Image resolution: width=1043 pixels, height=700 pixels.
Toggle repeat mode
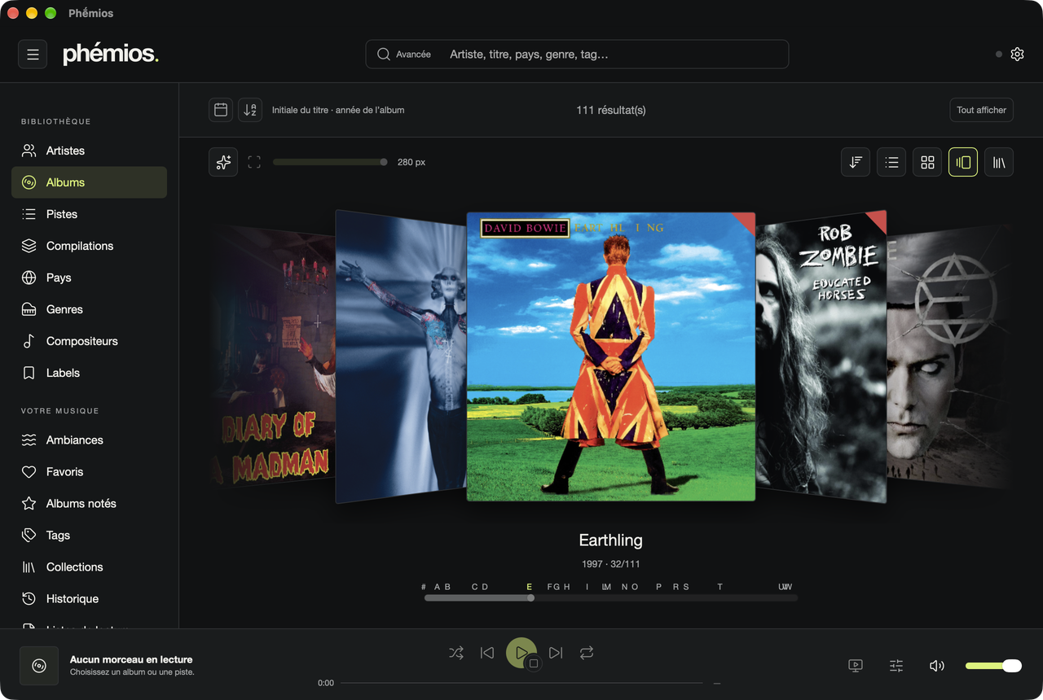pyautogui.click(x=587, y=653)
